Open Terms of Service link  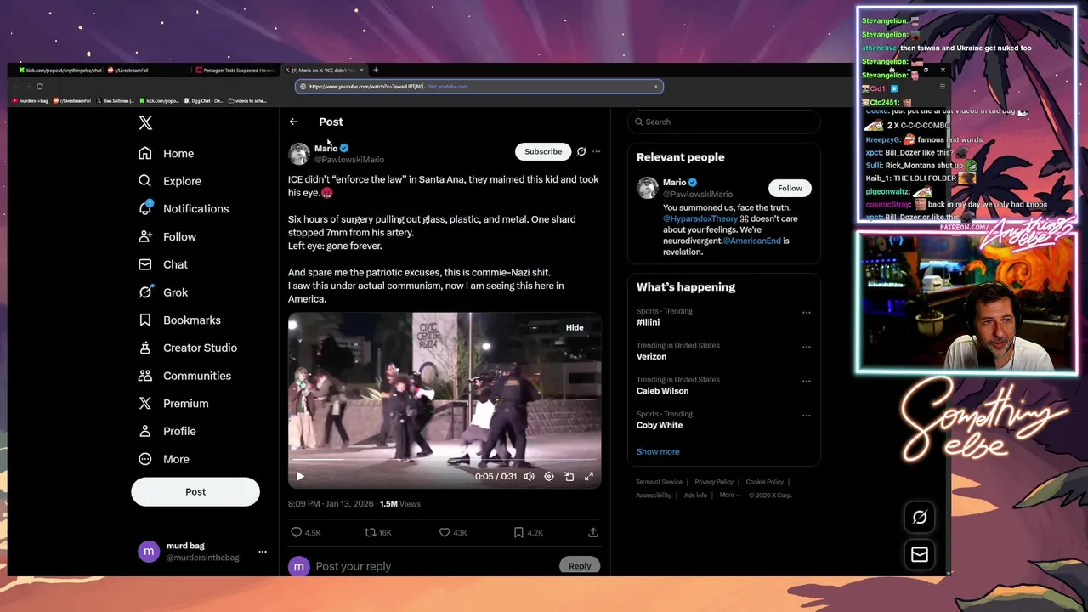click(660, 482)
